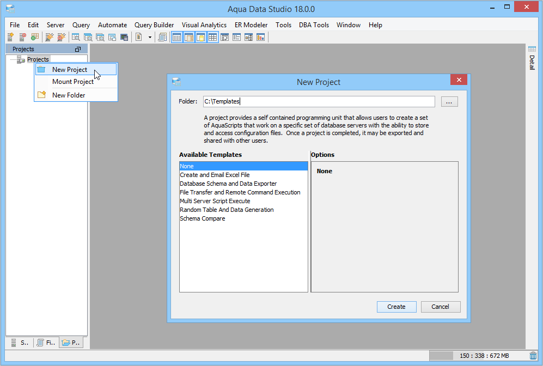Image resolution: width=543 pixels, height=366 pixels.
Task: Click the ER diagram toolbar icon
Action: (249, 37)
